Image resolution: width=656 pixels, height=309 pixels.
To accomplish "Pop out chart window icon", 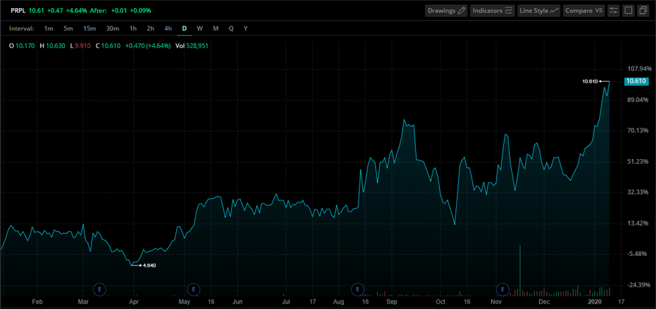I will (643, 11).
